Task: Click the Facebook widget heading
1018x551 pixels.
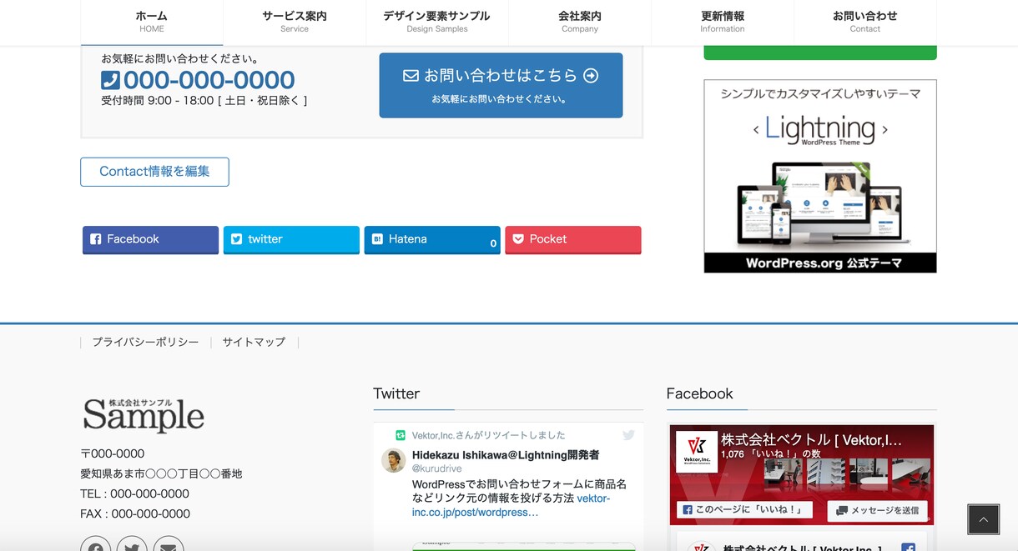Action: [699, 393]
